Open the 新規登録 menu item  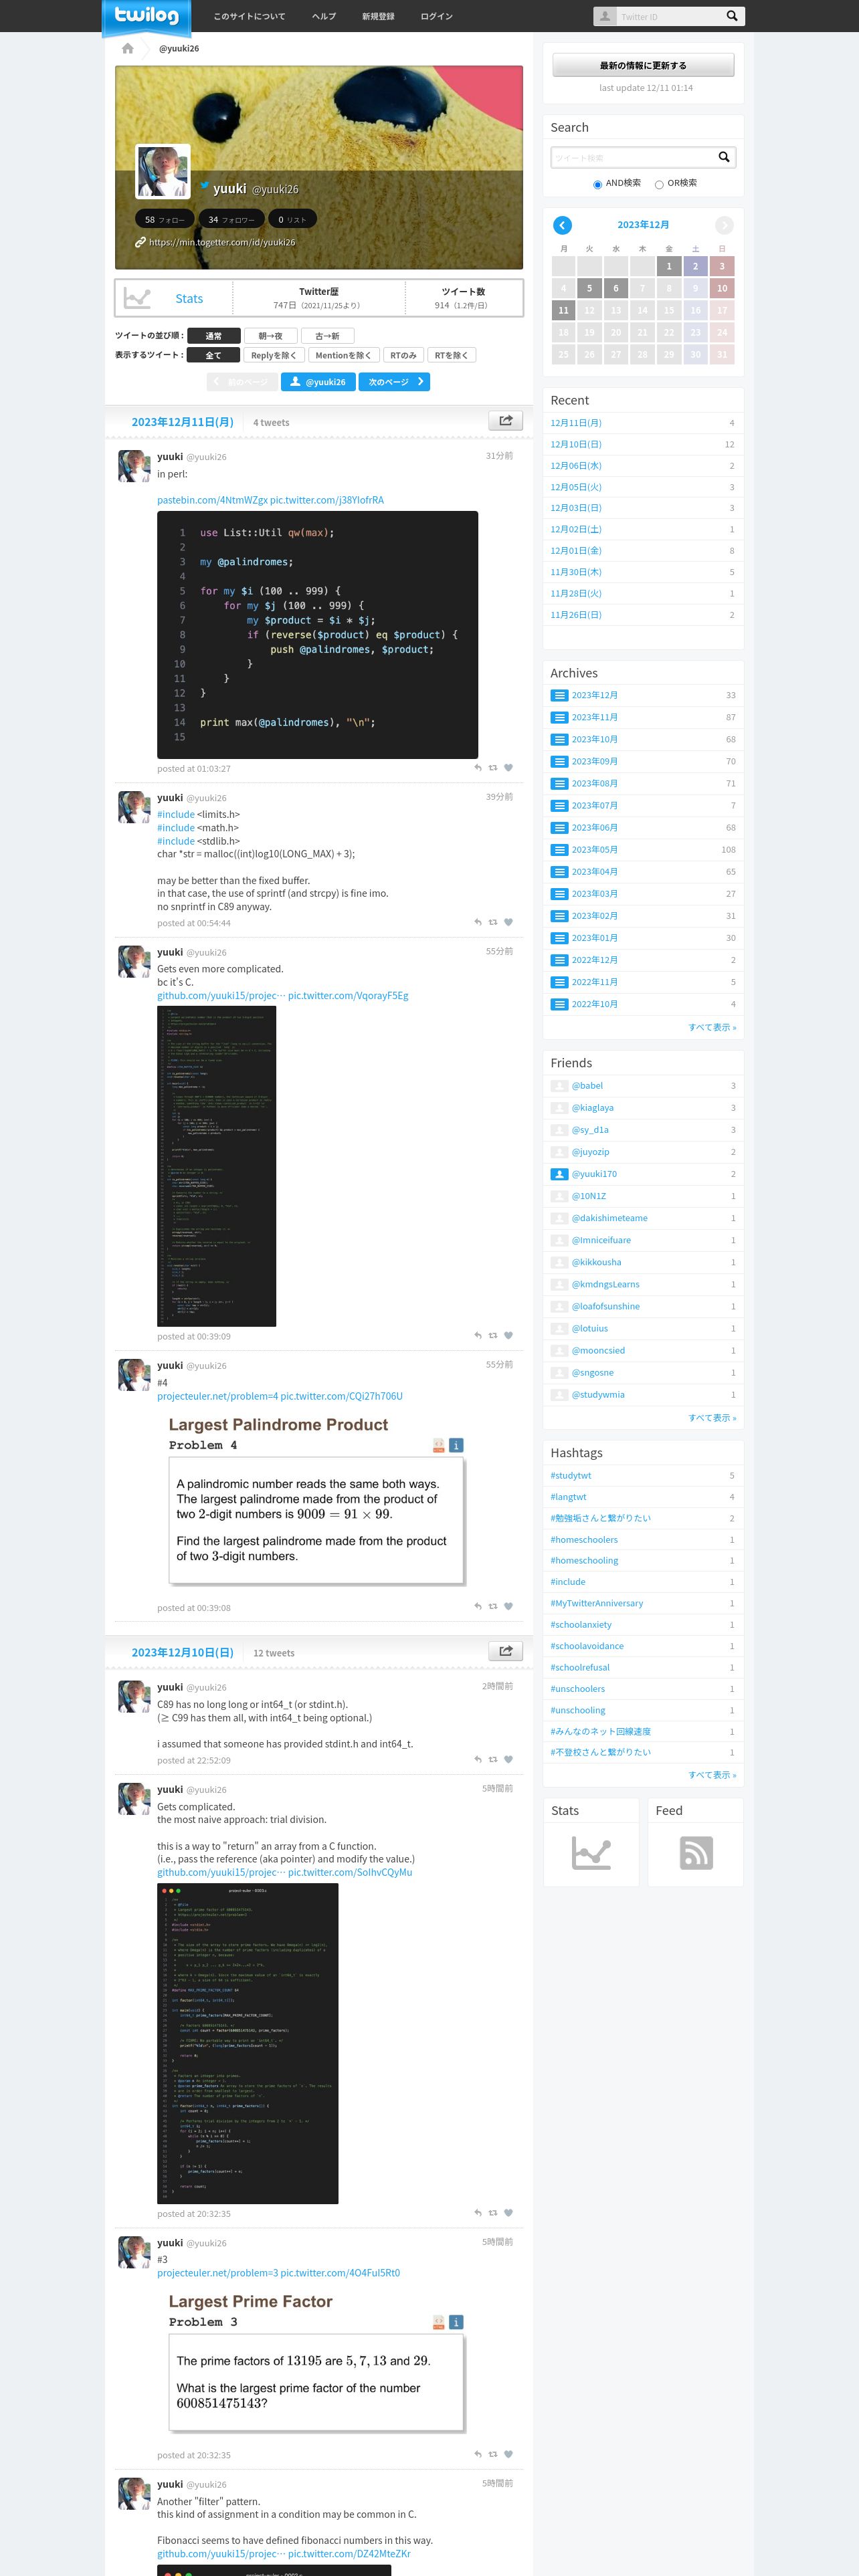tap(378, 16)
